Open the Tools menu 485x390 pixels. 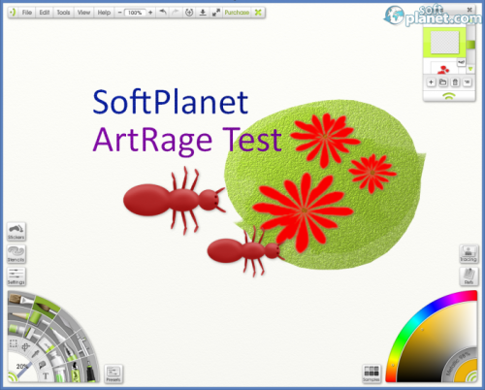pos(63,13)
